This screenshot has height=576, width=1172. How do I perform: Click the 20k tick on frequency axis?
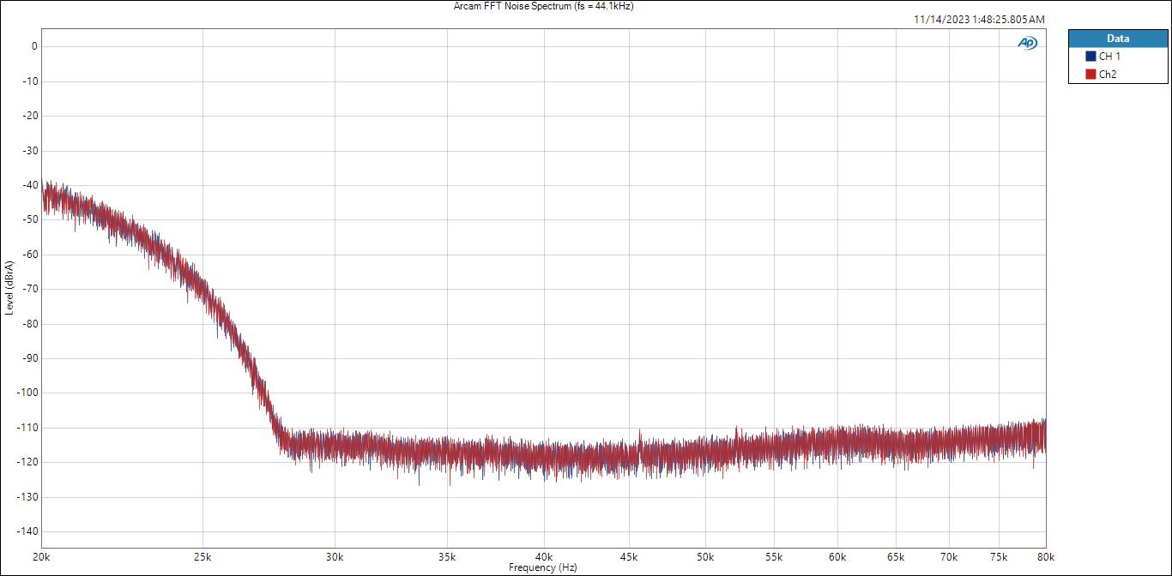[42, 556]
